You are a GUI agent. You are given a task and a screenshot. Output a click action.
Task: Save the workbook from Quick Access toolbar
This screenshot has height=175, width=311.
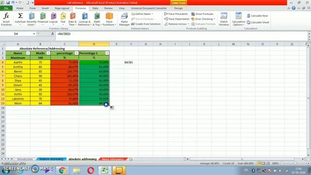8,2
